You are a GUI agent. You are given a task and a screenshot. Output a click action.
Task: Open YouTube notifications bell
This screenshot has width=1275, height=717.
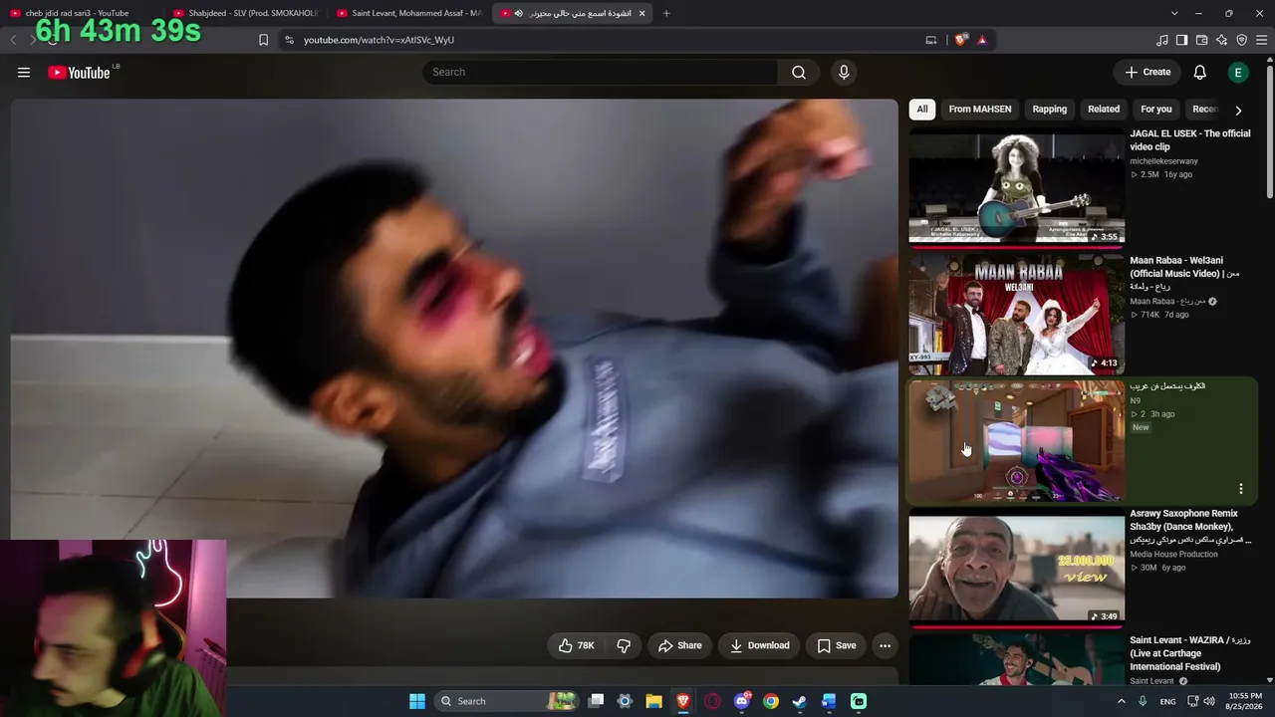[x=1200, y=72]
